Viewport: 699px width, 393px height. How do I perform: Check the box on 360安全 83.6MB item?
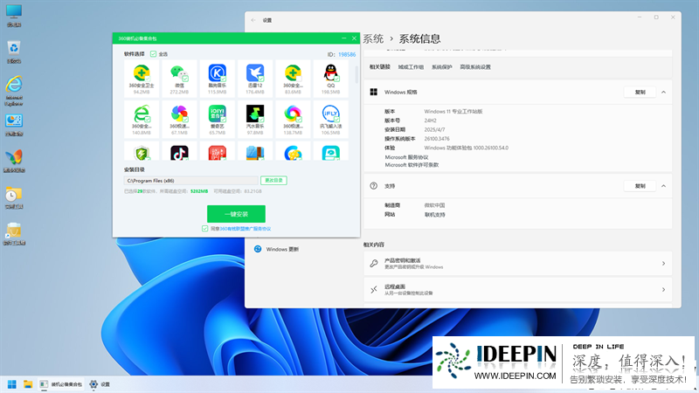[x=299, y=79]
